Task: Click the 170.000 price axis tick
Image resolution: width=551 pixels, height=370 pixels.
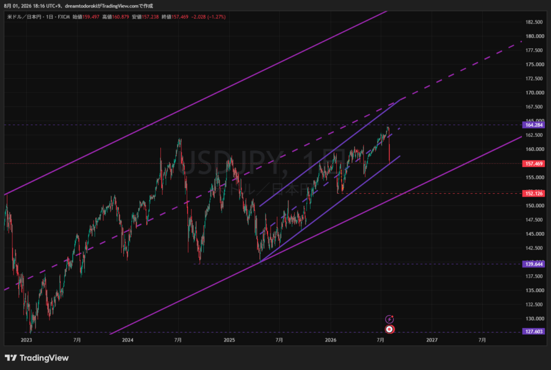Action: point(534,92)
